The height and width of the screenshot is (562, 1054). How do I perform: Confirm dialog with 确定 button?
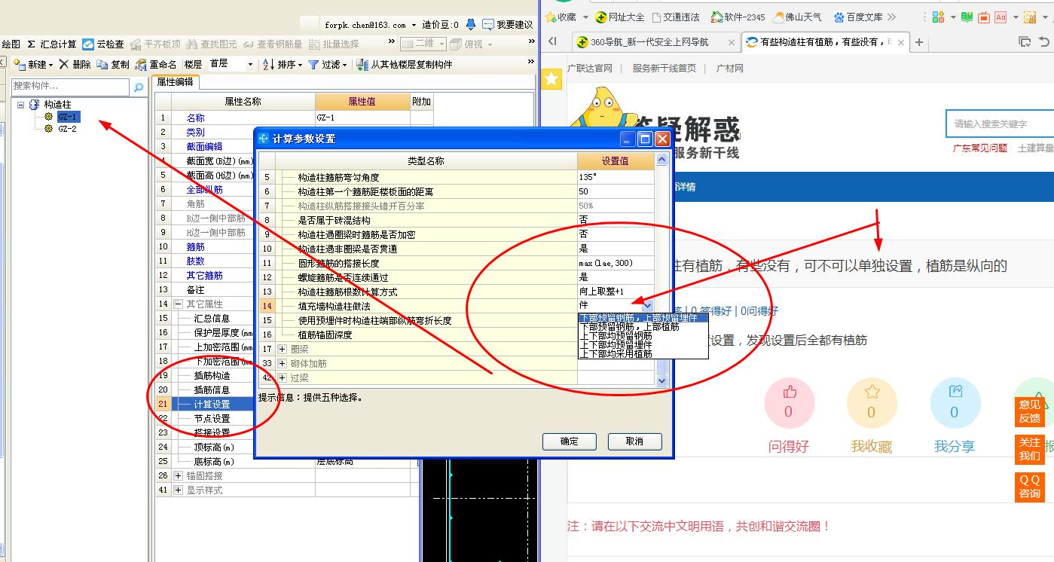[x=570, y=441]
